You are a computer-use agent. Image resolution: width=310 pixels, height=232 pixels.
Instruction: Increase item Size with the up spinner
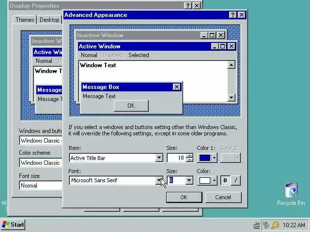click(x=189, y=156)
